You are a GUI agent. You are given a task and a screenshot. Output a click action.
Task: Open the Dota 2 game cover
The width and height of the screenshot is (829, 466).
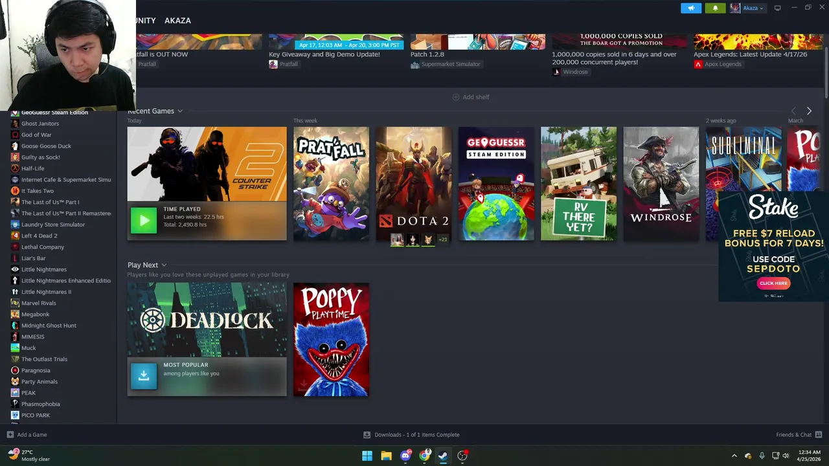click(413, 184)
